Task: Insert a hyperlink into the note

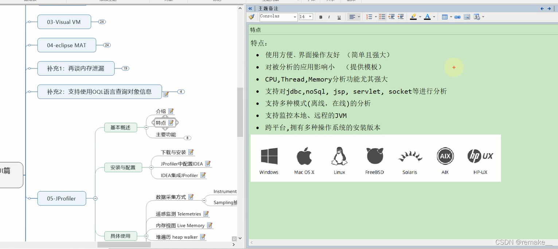Action: pyautogui.click(x=457, y=17)
